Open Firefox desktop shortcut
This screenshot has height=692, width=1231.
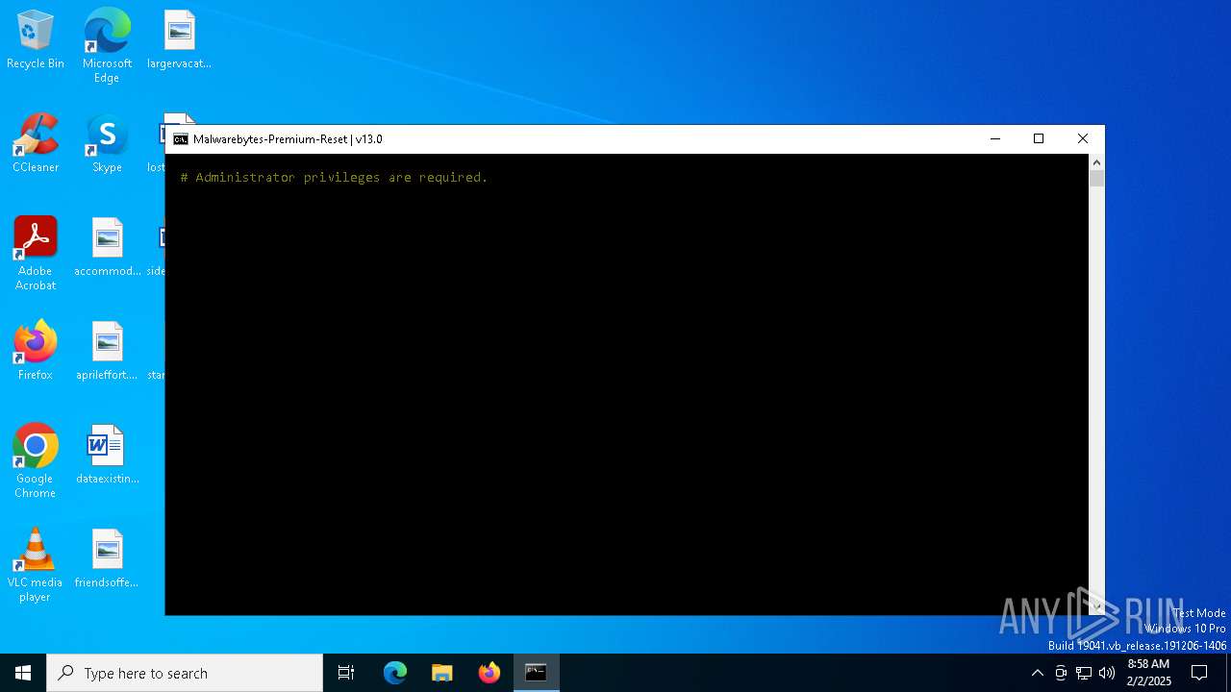36,352
